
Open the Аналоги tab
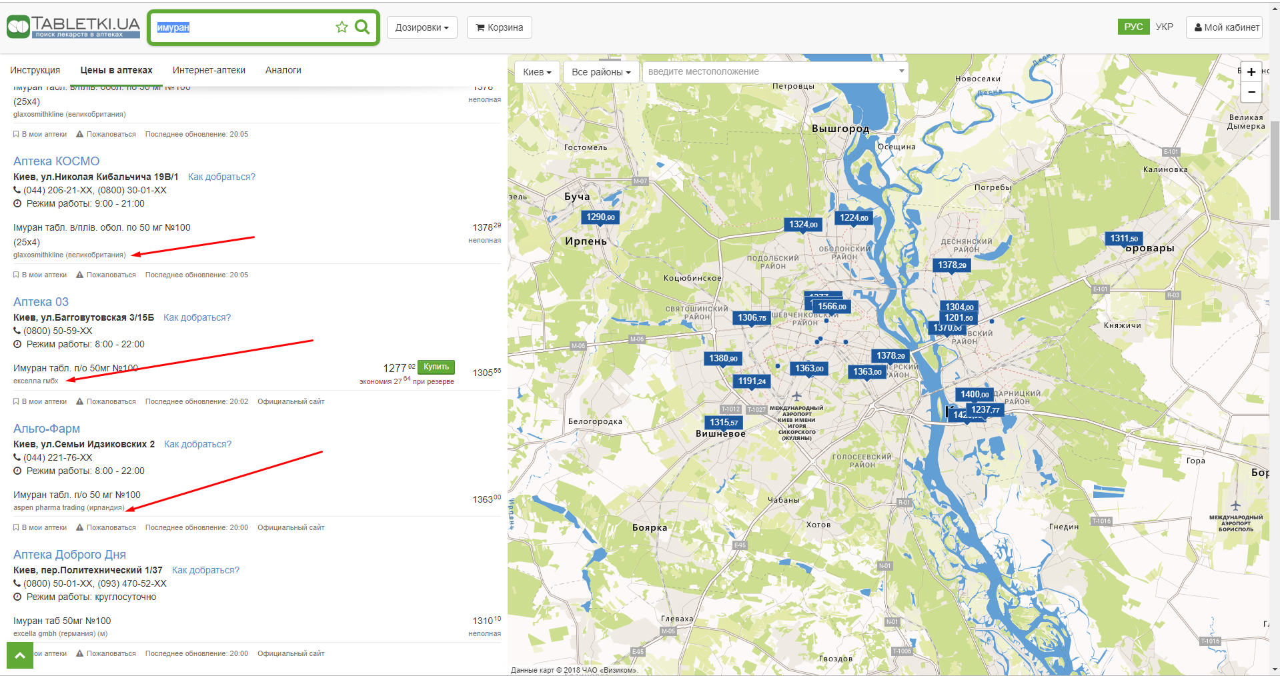pyautogui.click(x=283, y=70)
